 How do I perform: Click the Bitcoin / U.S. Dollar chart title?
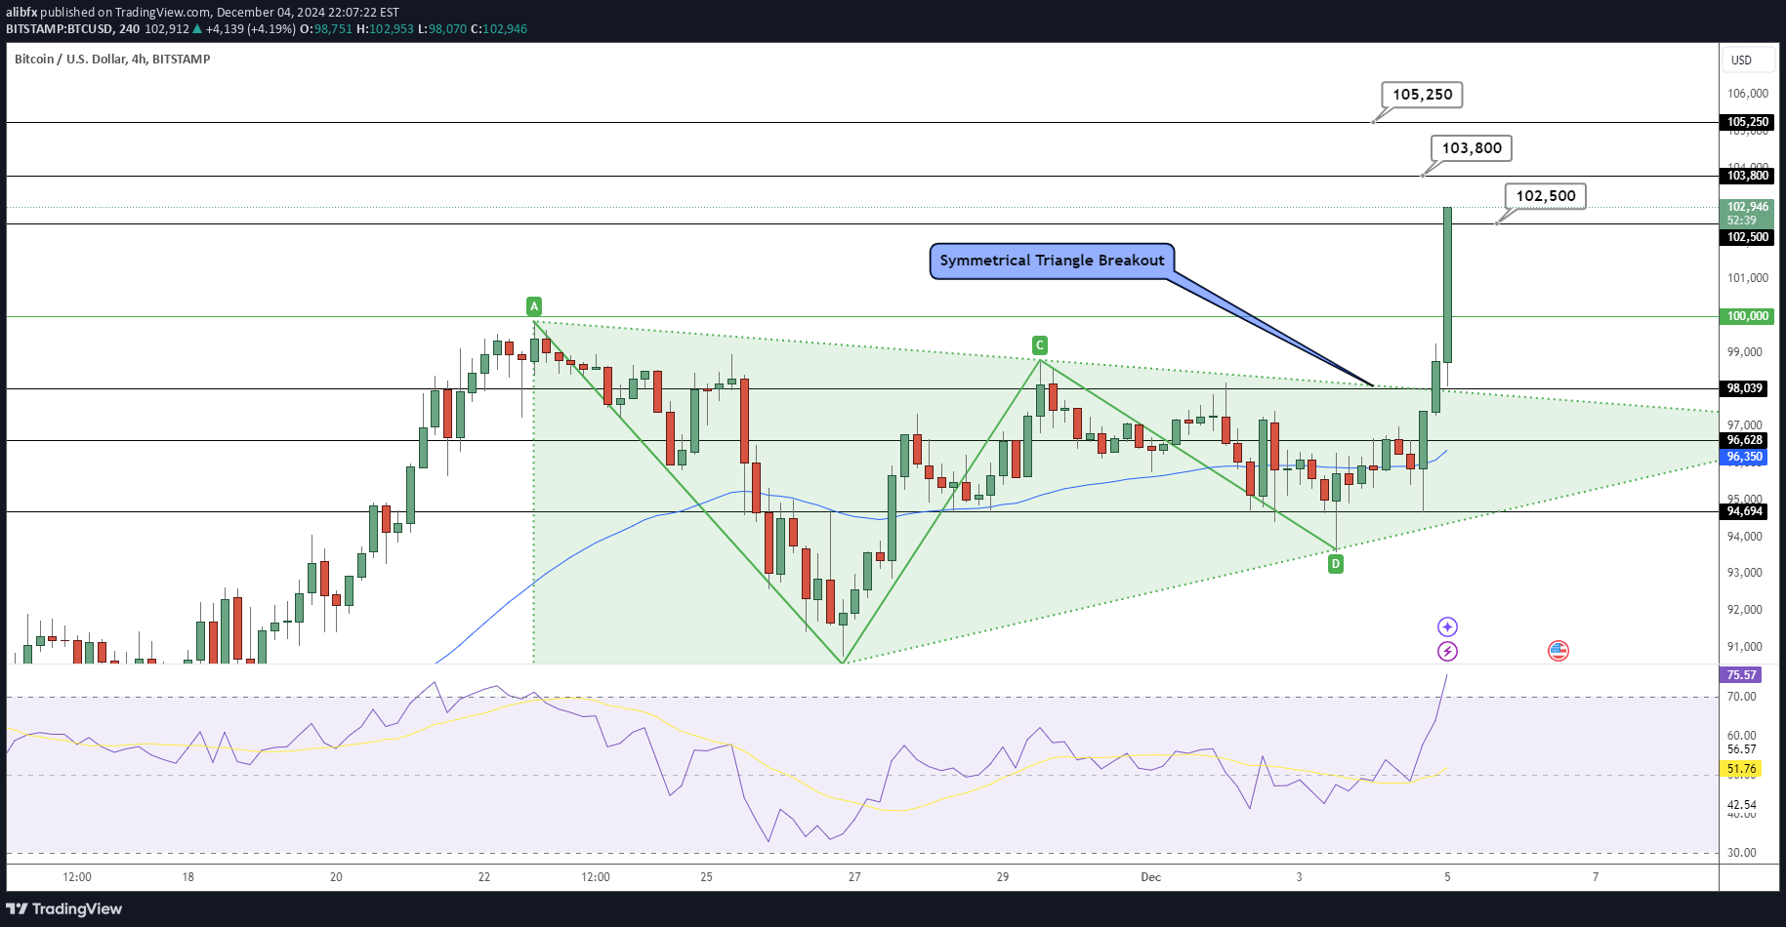coord(112,60)
